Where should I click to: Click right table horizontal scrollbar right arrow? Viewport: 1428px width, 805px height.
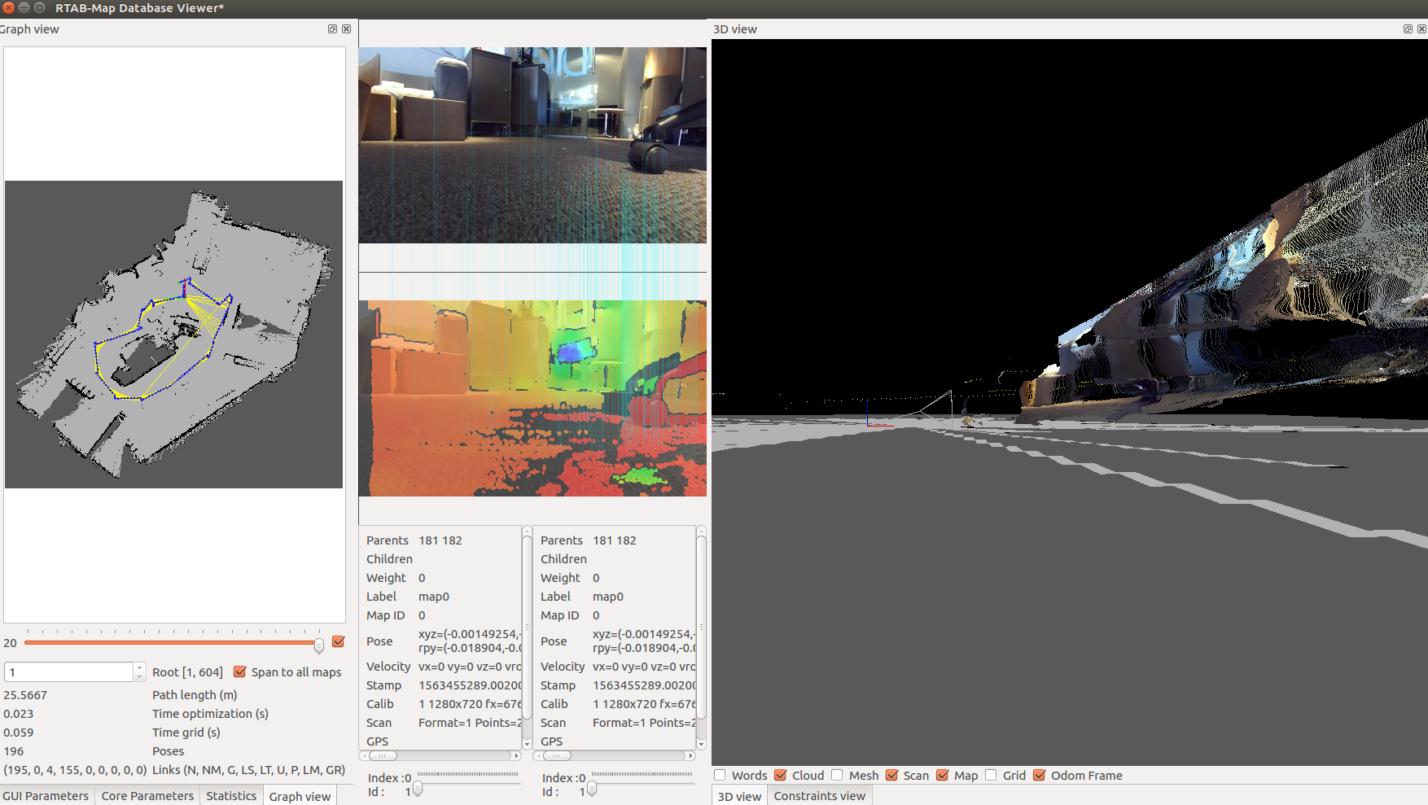click(690, 755)
